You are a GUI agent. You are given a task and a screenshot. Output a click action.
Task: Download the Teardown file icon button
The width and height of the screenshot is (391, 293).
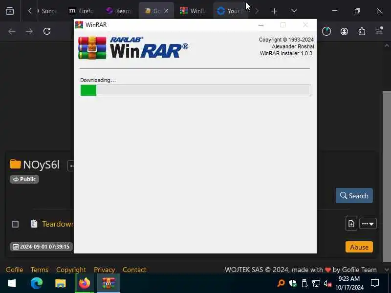351,224
